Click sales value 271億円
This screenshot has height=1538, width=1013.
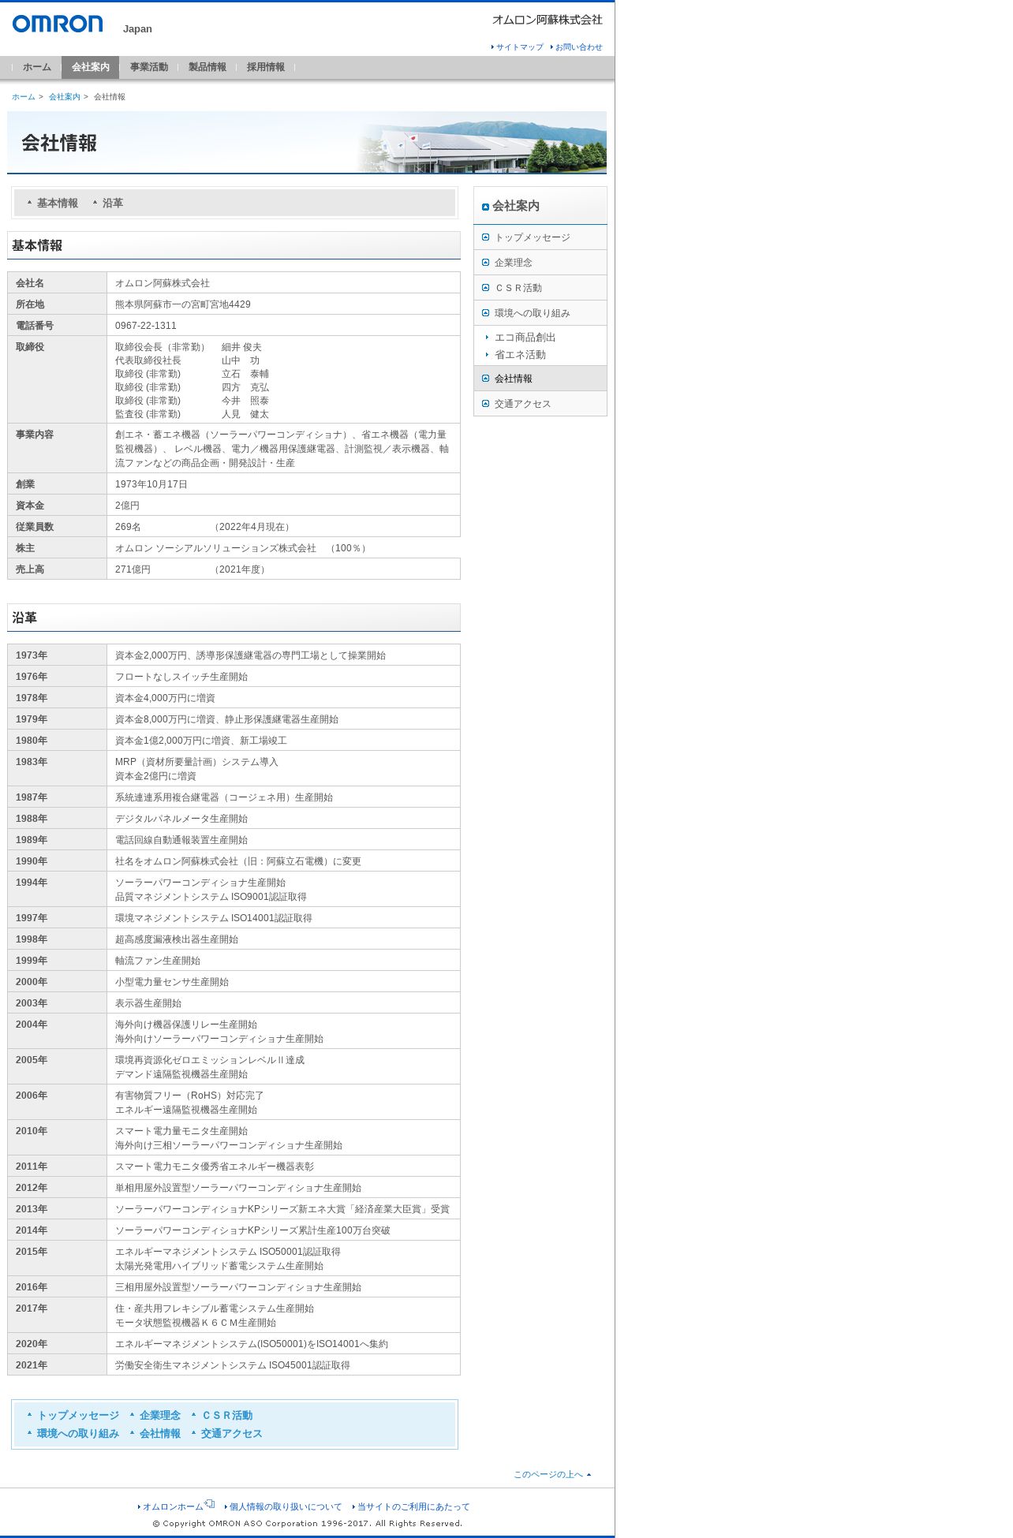click(x=133, y=569)
